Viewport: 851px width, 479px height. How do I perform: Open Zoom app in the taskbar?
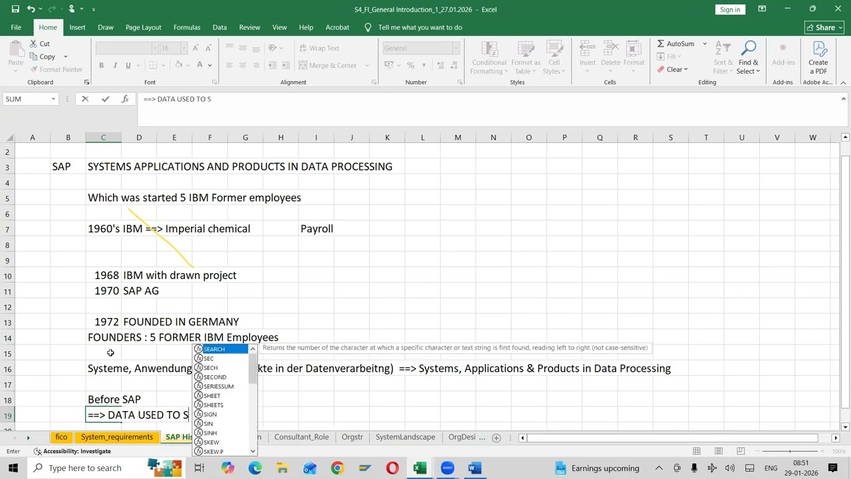[x=447, y=468]
